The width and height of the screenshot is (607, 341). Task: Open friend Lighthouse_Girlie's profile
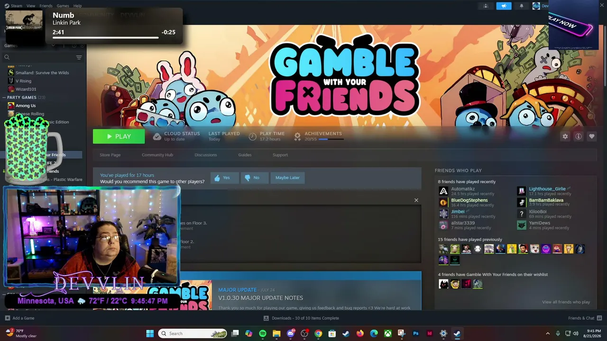(547, 189)
